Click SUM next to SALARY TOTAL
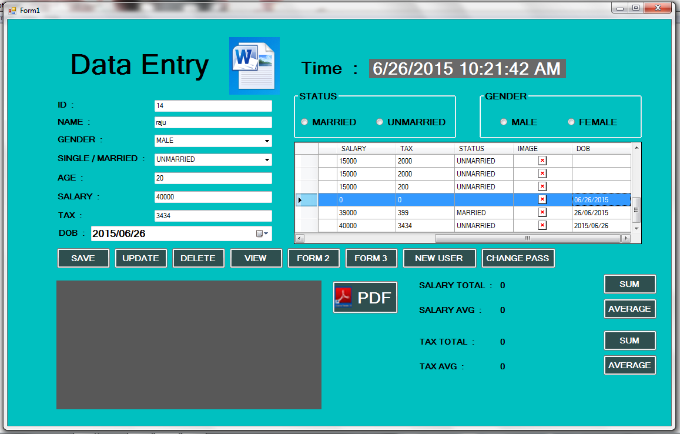The height and width of the screenshot is (434, 680). pyautogui.click(x=629, y=284)
